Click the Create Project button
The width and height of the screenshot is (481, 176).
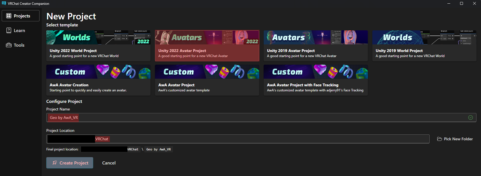(x=70, y=163)
